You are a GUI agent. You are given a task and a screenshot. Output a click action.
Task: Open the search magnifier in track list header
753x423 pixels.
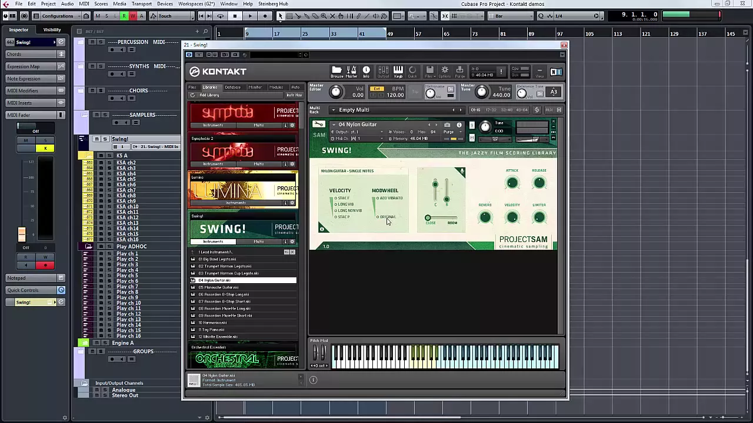click(205, 31)
